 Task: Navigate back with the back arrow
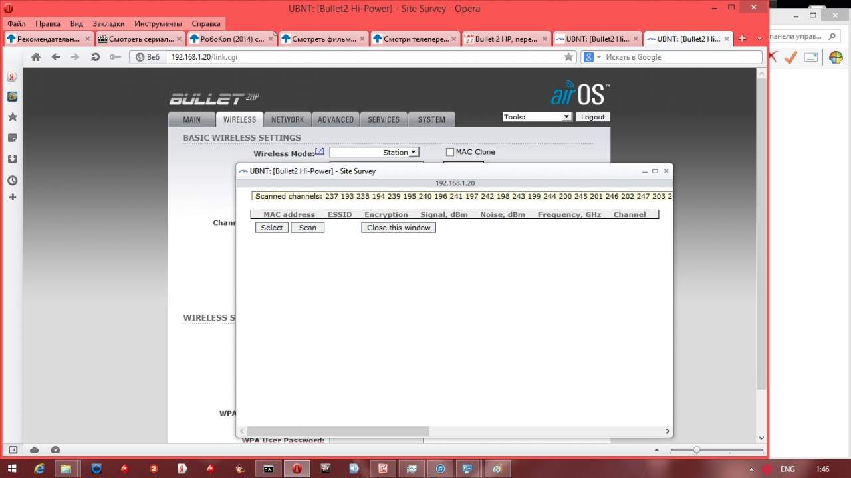[x=56, y=57]
